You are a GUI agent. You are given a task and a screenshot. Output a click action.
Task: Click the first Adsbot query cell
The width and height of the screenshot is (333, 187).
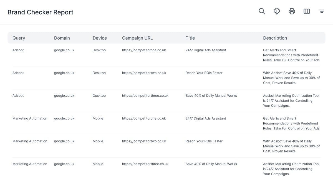(x=18, y=50)
